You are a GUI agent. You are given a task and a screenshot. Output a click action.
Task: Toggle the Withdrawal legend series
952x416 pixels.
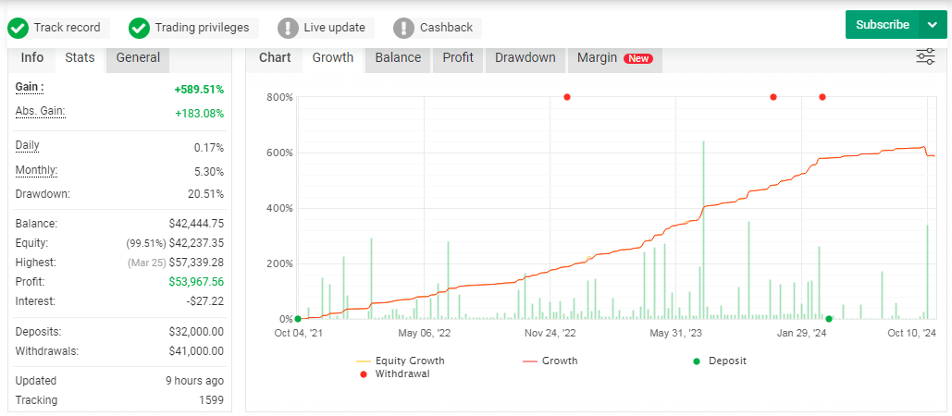(x=395, y=374)
